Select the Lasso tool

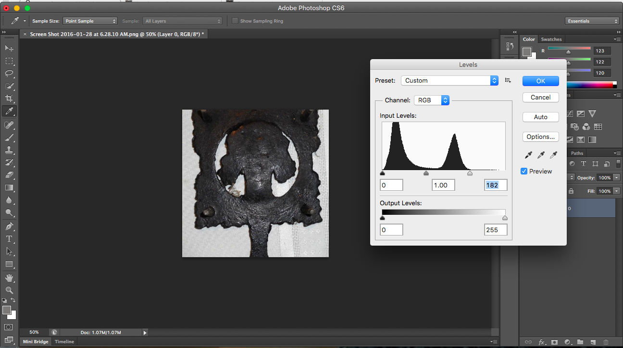click(x=9, y=74)
